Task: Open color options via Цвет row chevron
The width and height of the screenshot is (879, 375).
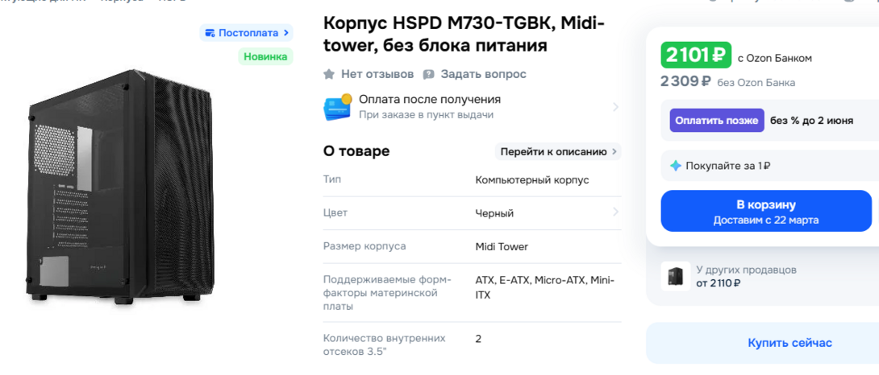Action: coord(615,212)
